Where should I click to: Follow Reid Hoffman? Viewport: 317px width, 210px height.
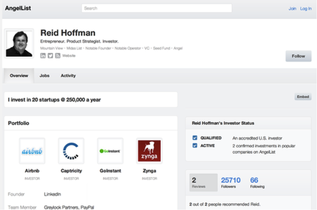(x=298, y=56)
